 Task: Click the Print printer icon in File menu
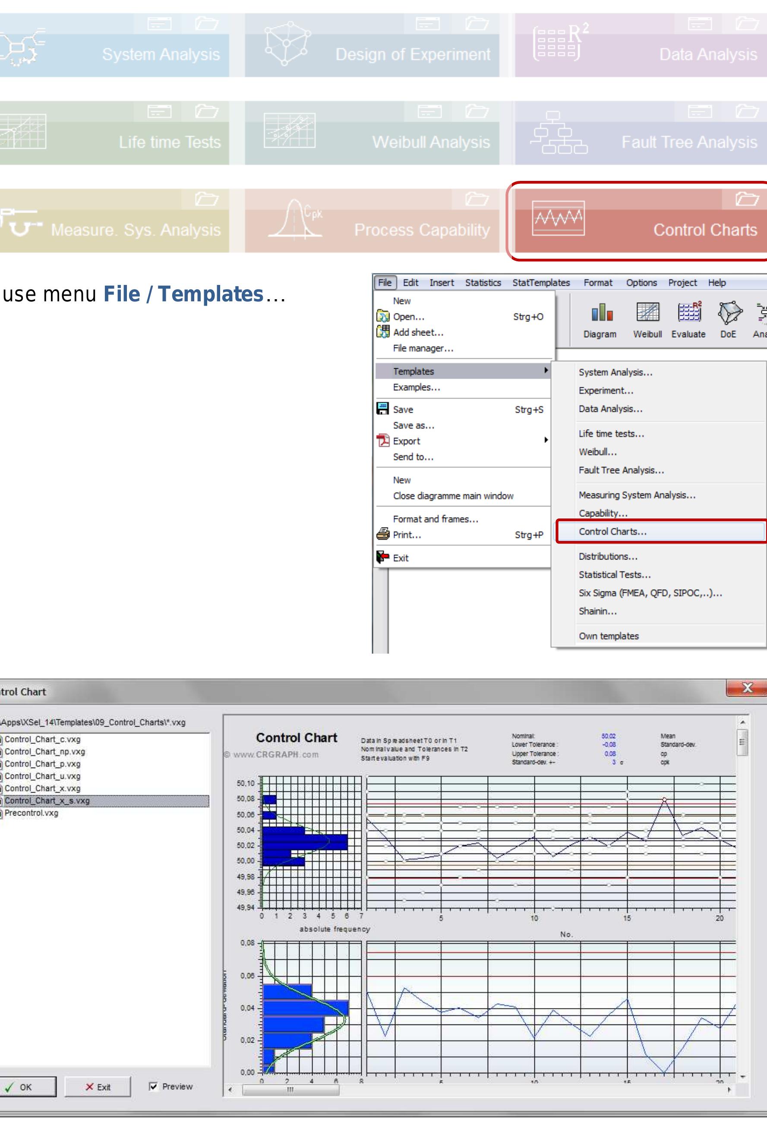point(383,534)
